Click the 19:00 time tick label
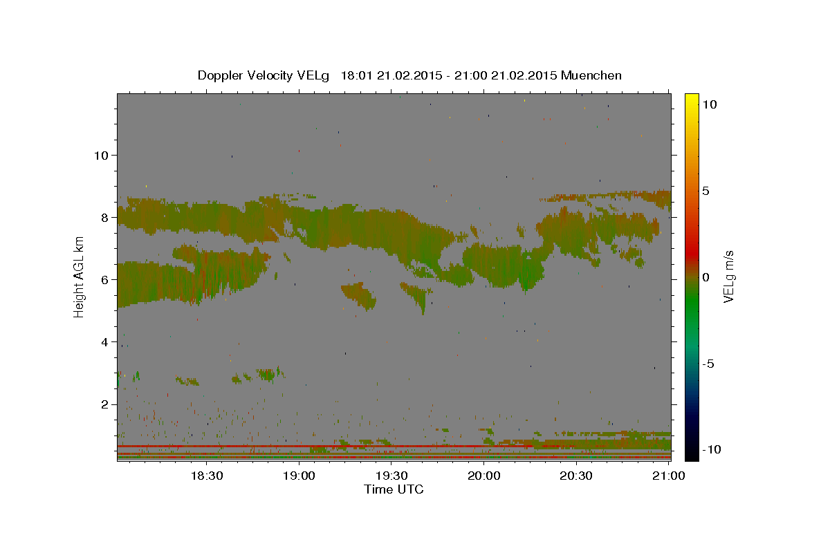 299,476
